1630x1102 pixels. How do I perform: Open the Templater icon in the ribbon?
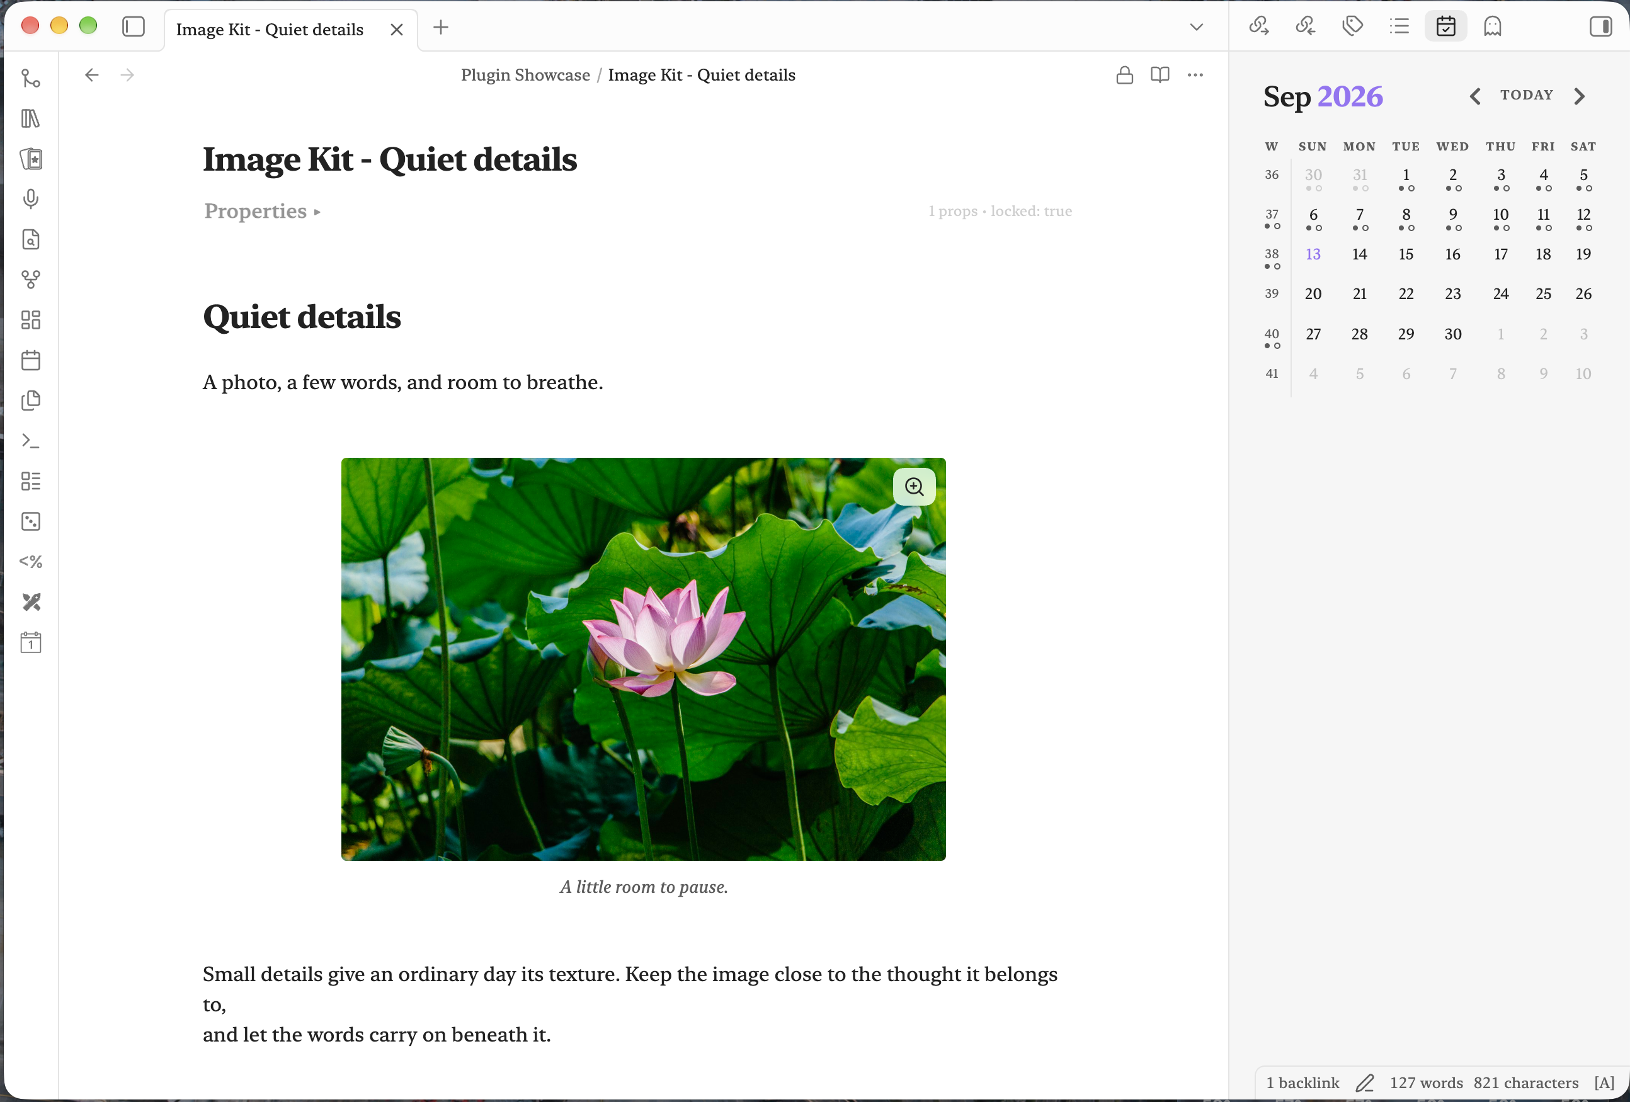point(31,562)
